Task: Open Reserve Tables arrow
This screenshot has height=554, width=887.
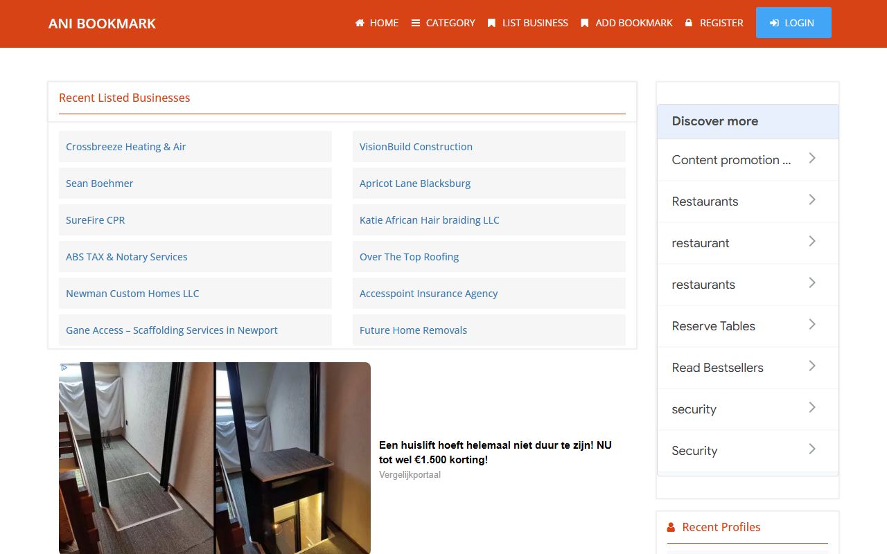Action: point(812,325)
